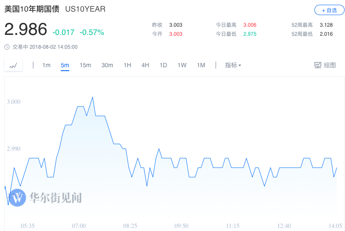The height and width of the screenshot is (231, 345).
Task: Click the 52周最高 label
Action: pos(302,25)
